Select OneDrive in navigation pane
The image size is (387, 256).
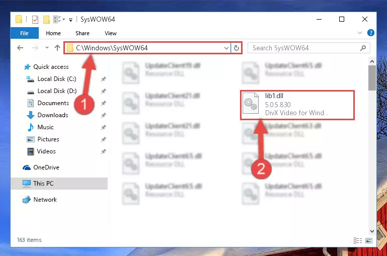pos(46,167)
